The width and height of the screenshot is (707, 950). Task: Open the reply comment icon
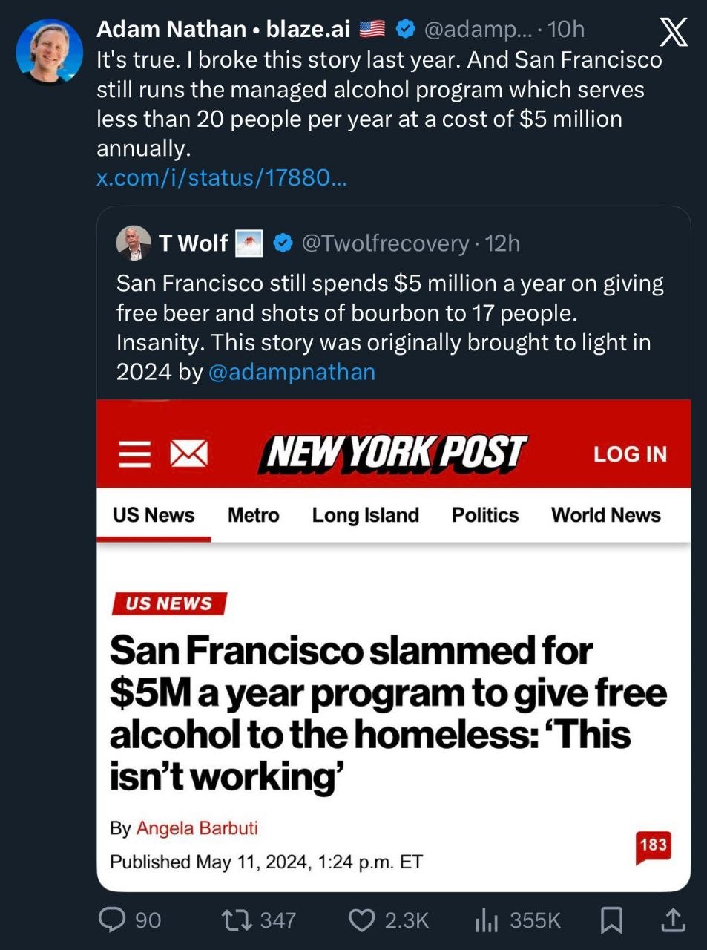(112, 920)
